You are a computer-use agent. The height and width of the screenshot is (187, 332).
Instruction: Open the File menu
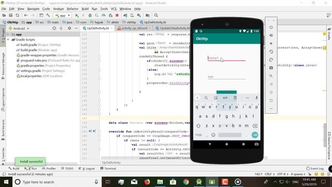pyautogui.click(x=4, y=9)
